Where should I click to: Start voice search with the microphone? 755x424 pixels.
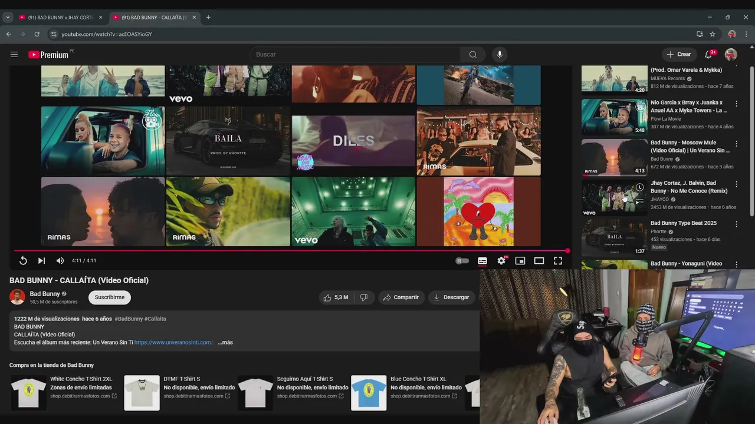click(x=500, y=54)
